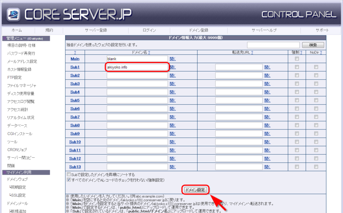
Task: Open ログイン in the top navigation
Action: pyautogui.click(x=149, y=30)
